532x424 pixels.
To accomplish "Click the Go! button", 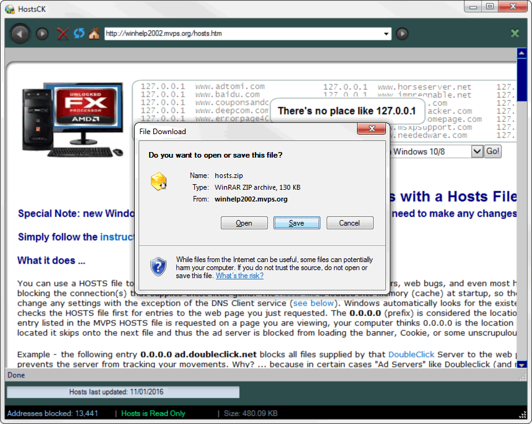I will [492, 151].
